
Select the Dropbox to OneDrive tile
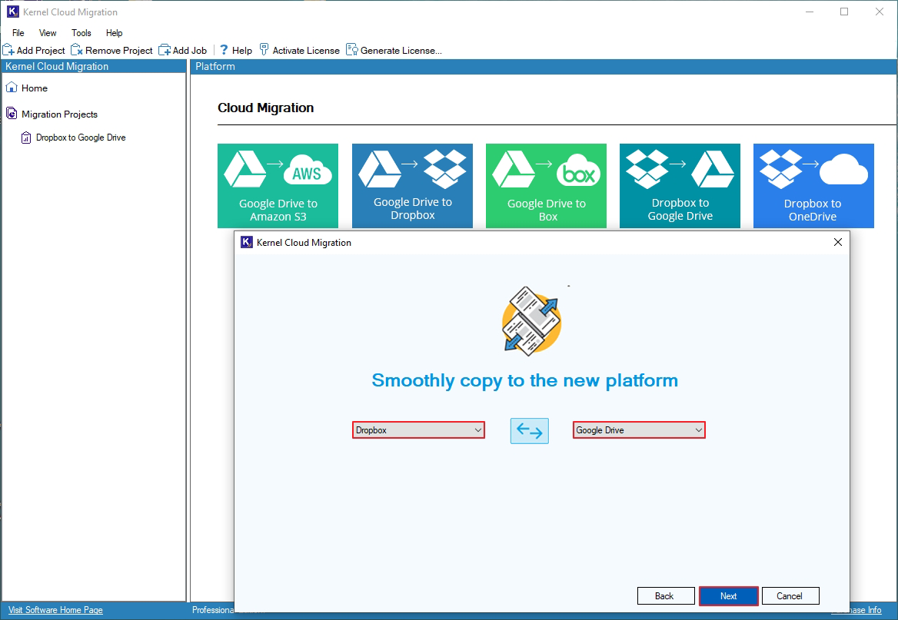click(813, 185)
